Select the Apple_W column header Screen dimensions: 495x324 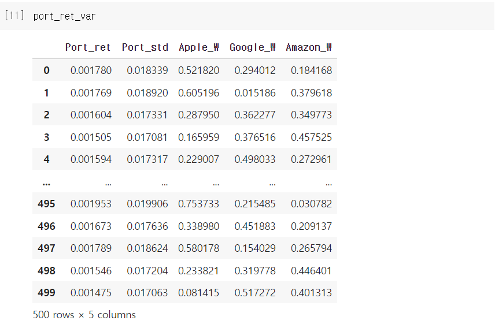point(199,47)
